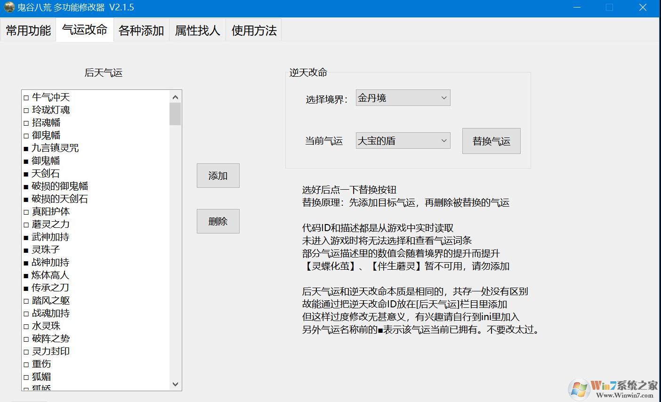The image size is (661, 402).
Task: Open the 属性找人 tab
Action: (x=197, y=30)
